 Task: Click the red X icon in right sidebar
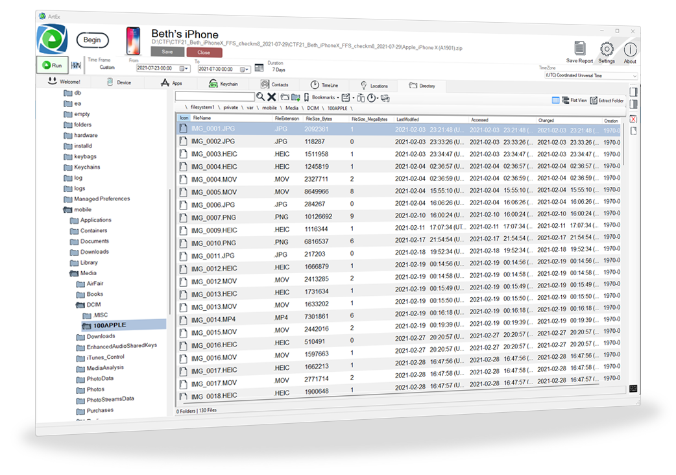click(x=633, y=119)
